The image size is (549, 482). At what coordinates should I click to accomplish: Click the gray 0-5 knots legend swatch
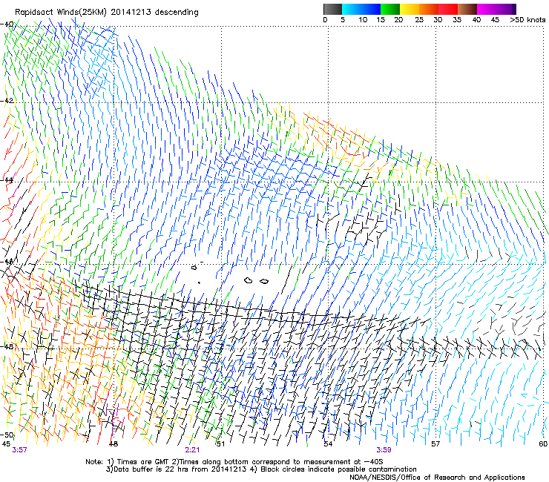coord(332,9)
